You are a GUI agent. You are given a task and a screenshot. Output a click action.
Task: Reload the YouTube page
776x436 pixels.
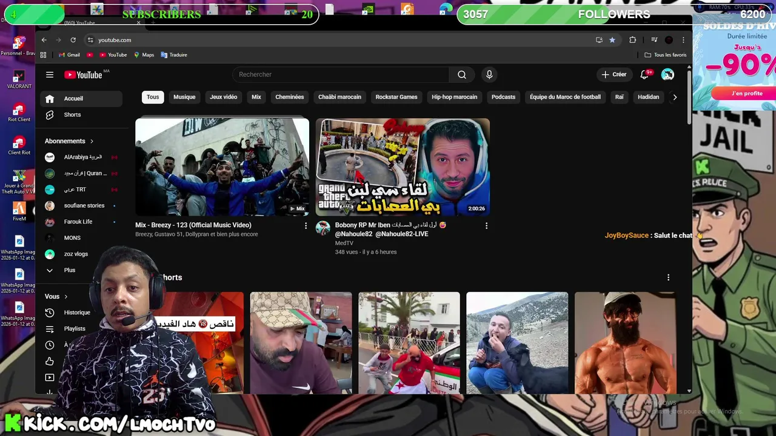(73, 40)
